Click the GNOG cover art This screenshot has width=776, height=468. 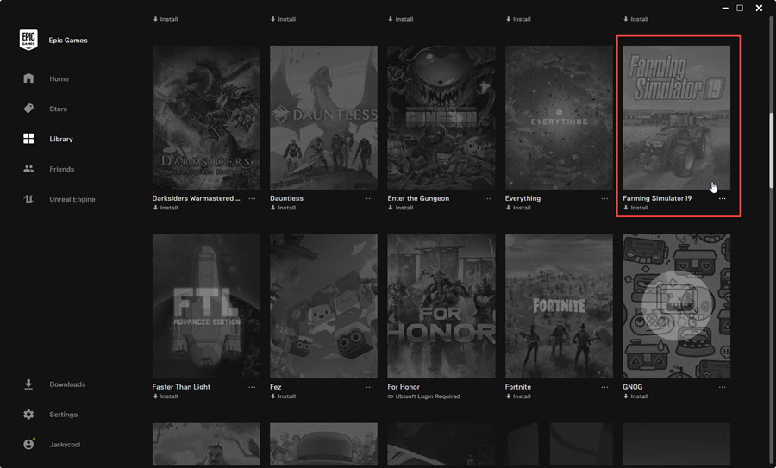[677, 306]
